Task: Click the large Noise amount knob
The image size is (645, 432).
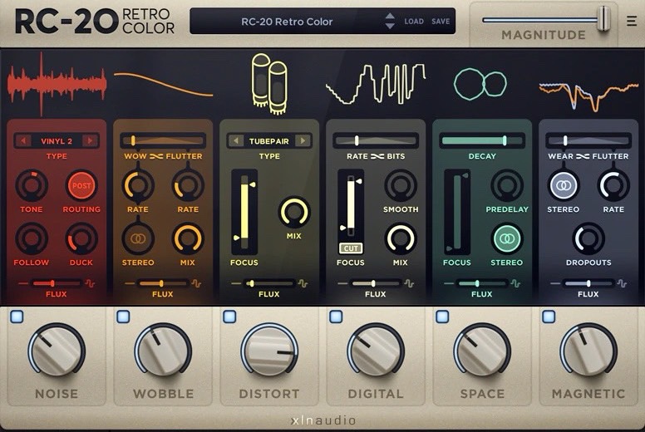Action: pyautogui.click(x=57, y=351)
